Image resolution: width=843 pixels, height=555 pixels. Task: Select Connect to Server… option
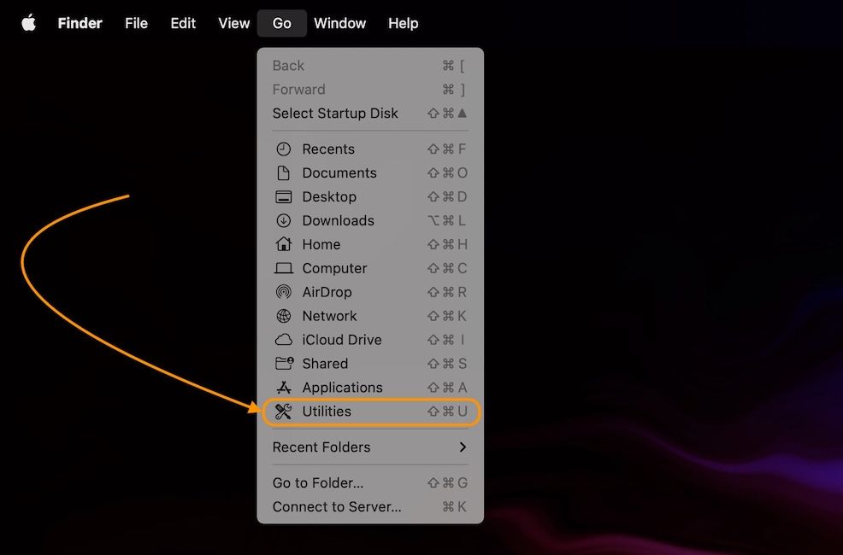(337, 507)
